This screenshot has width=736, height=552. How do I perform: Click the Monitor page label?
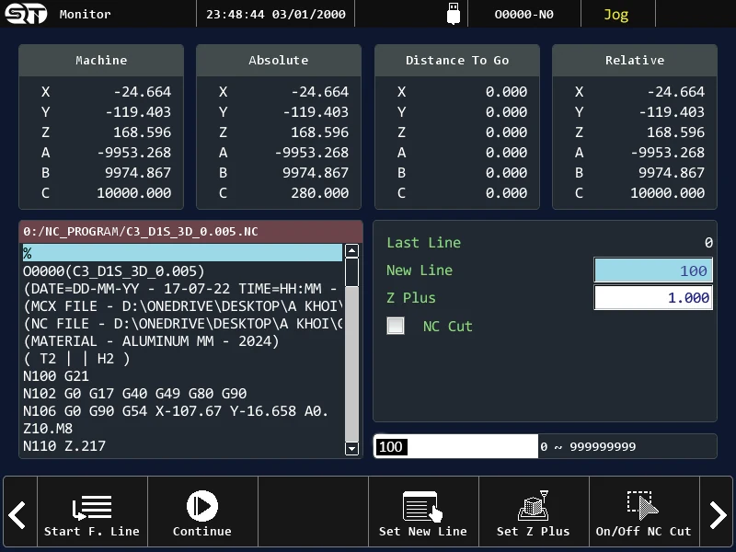(x=85, y=14)
